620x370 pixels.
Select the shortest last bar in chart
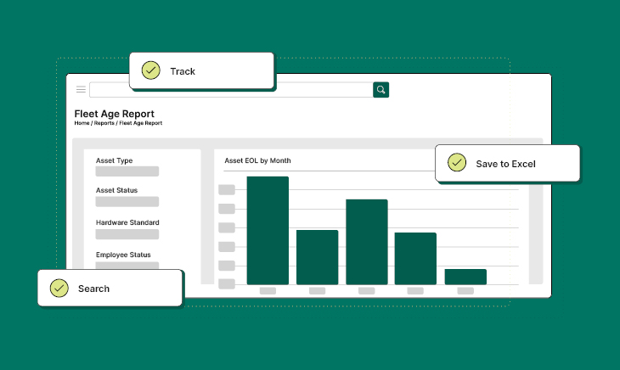click(465, 277)
